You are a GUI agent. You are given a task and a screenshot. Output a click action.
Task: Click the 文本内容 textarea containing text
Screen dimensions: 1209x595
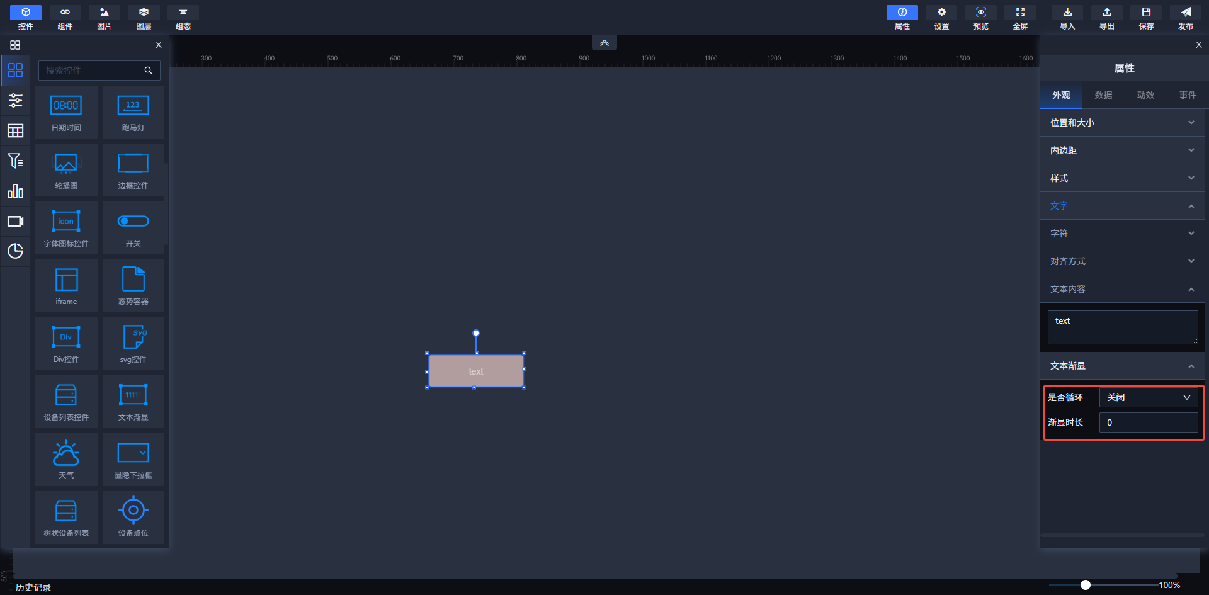click(x=1123, y=327)
